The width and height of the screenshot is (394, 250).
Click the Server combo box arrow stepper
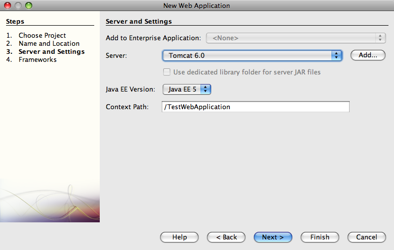click(x=337, y=55)
